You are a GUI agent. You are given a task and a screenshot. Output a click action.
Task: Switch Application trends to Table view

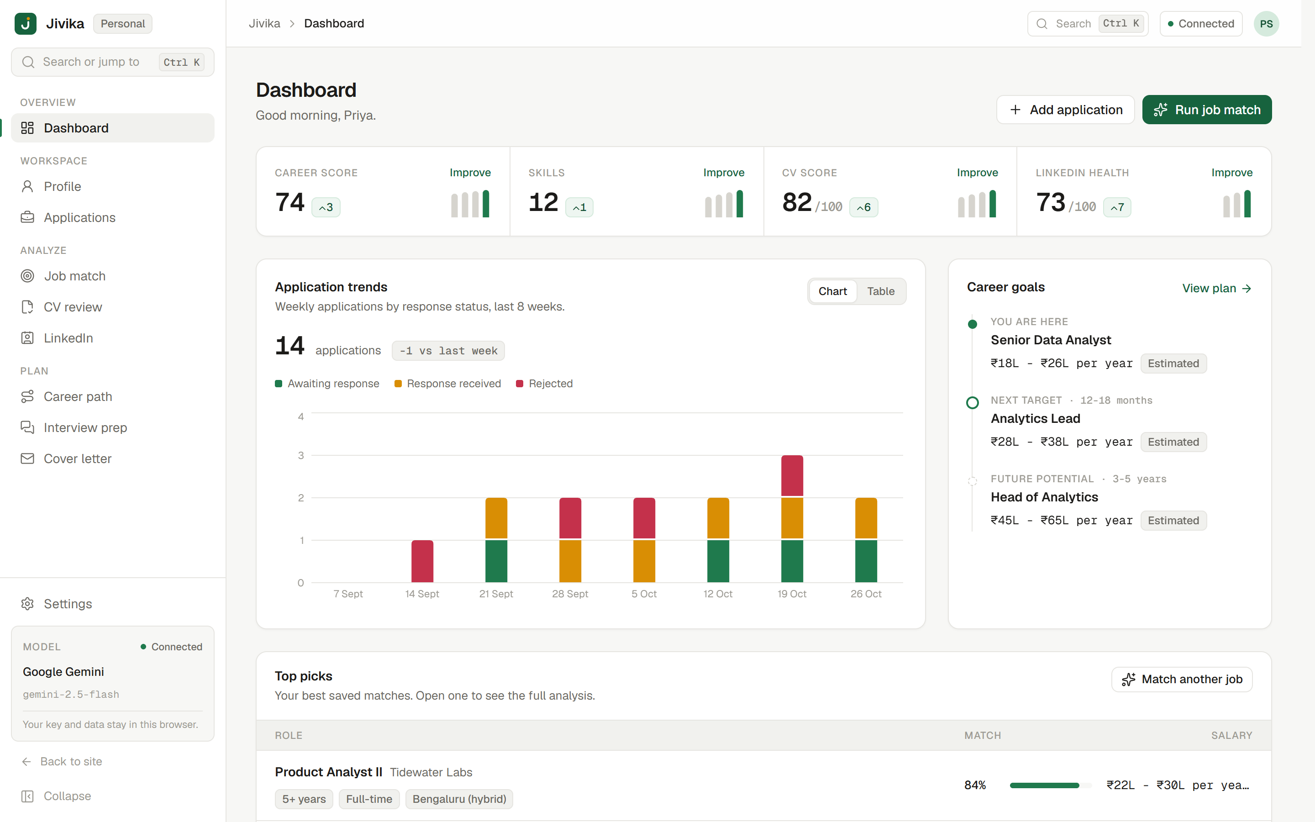(880, 291)
